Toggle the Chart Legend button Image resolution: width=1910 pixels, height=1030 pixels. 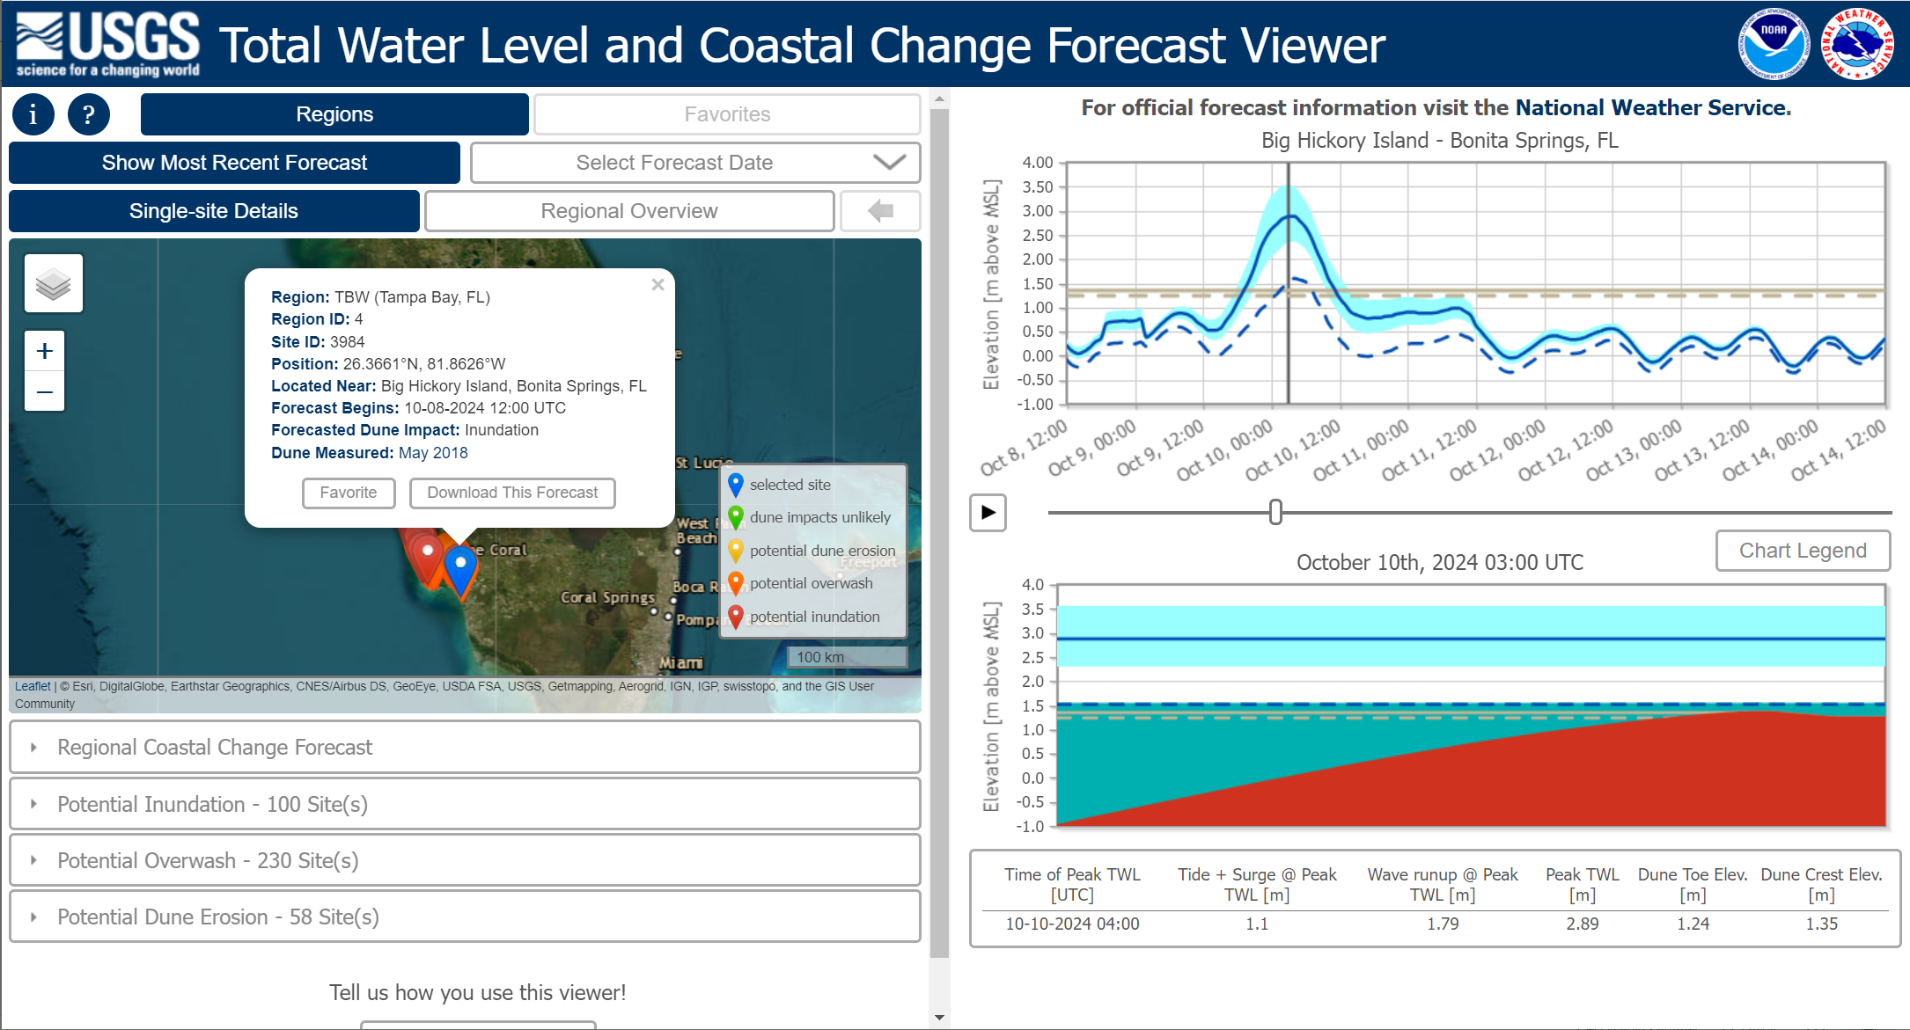[x=1803, y=551]
